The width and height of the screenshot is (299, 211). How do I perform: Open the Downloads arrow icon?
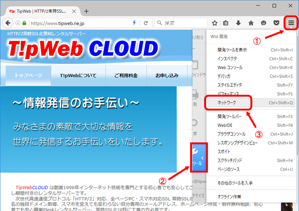[238, 23]
